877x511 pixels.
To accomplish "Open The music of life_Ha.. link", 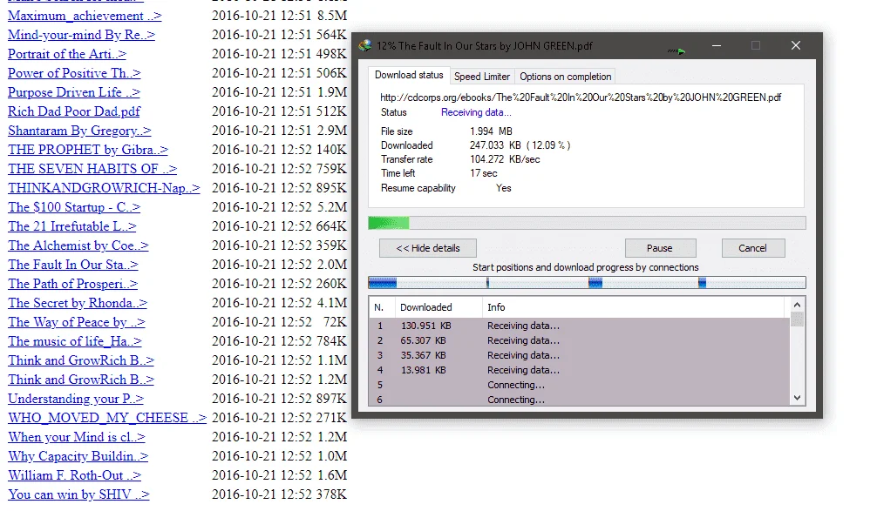I will (74, 341).
